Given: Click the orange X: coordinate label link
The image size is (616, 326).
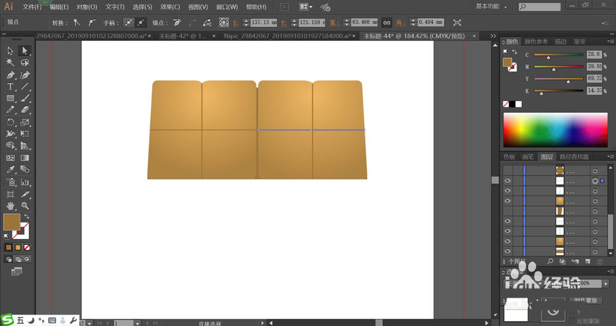Looking at the screenshot, I should pos(236,23).
